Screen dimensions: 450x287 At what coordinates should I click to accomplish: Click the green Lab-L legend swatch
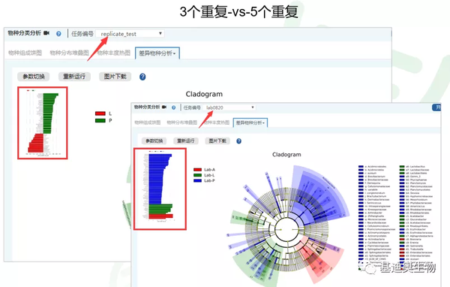198,175
